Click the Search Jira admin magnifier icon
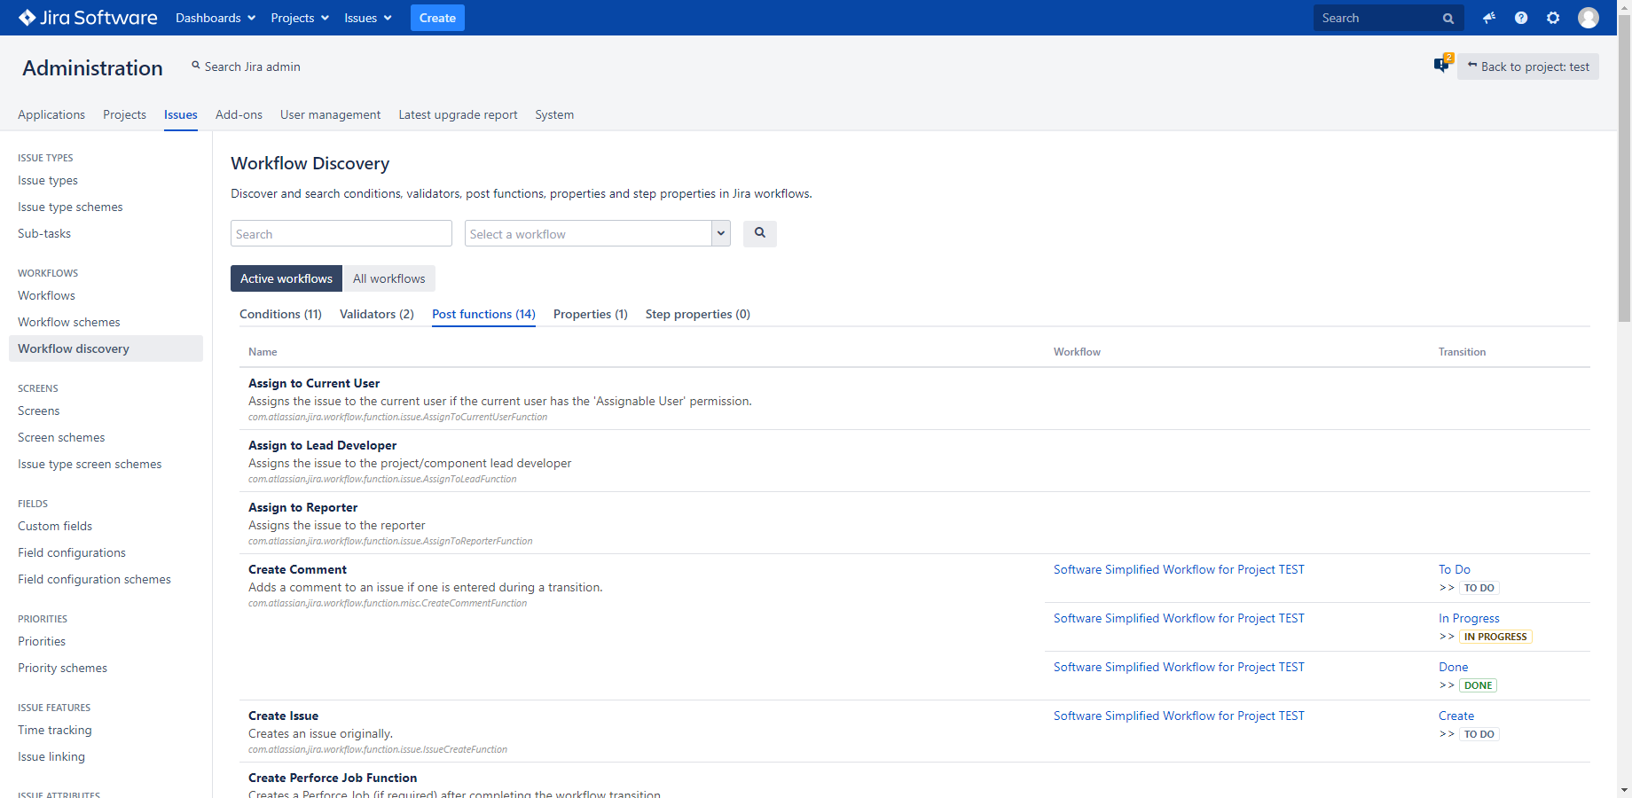Screen dimensions: 1632x798 click(196, 66)
